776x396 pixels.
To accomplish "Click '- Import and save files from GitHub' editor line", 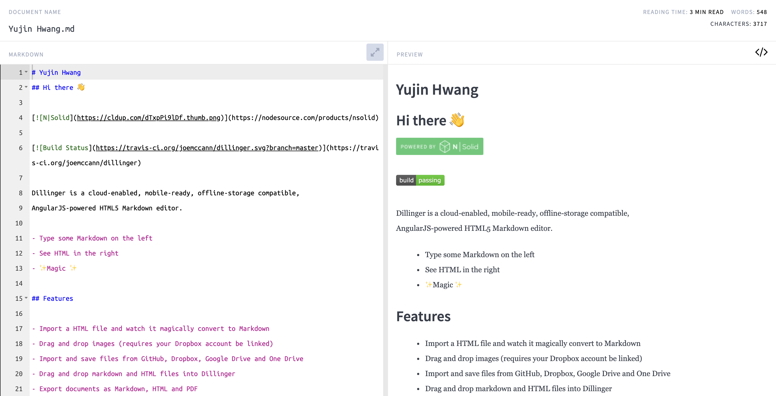I will click(x=168, y=359).
